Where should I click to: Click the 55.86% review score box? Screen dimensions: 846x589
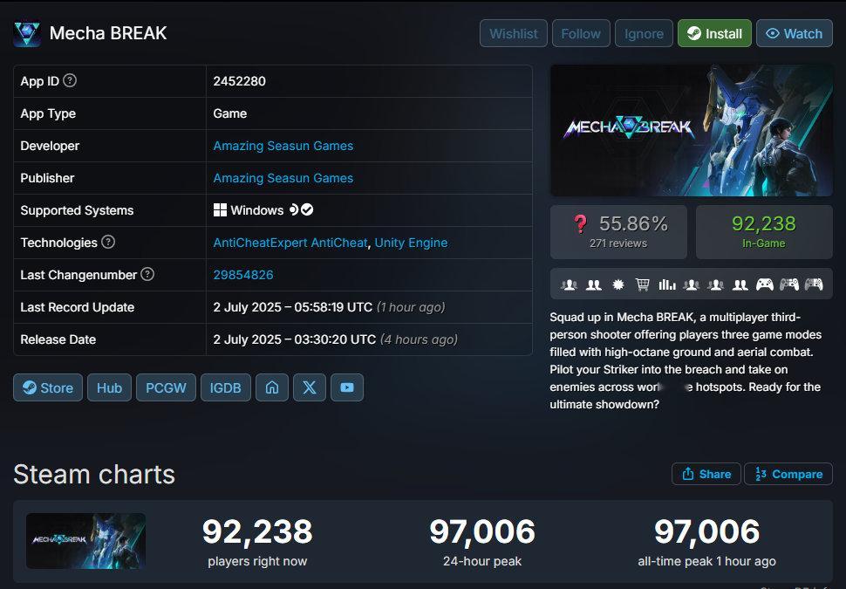(x=618, y=232)
